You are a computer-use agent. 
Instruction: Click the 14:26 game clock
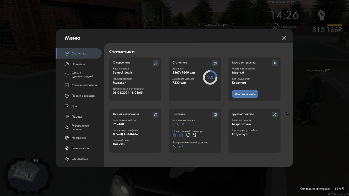[284, 15]
